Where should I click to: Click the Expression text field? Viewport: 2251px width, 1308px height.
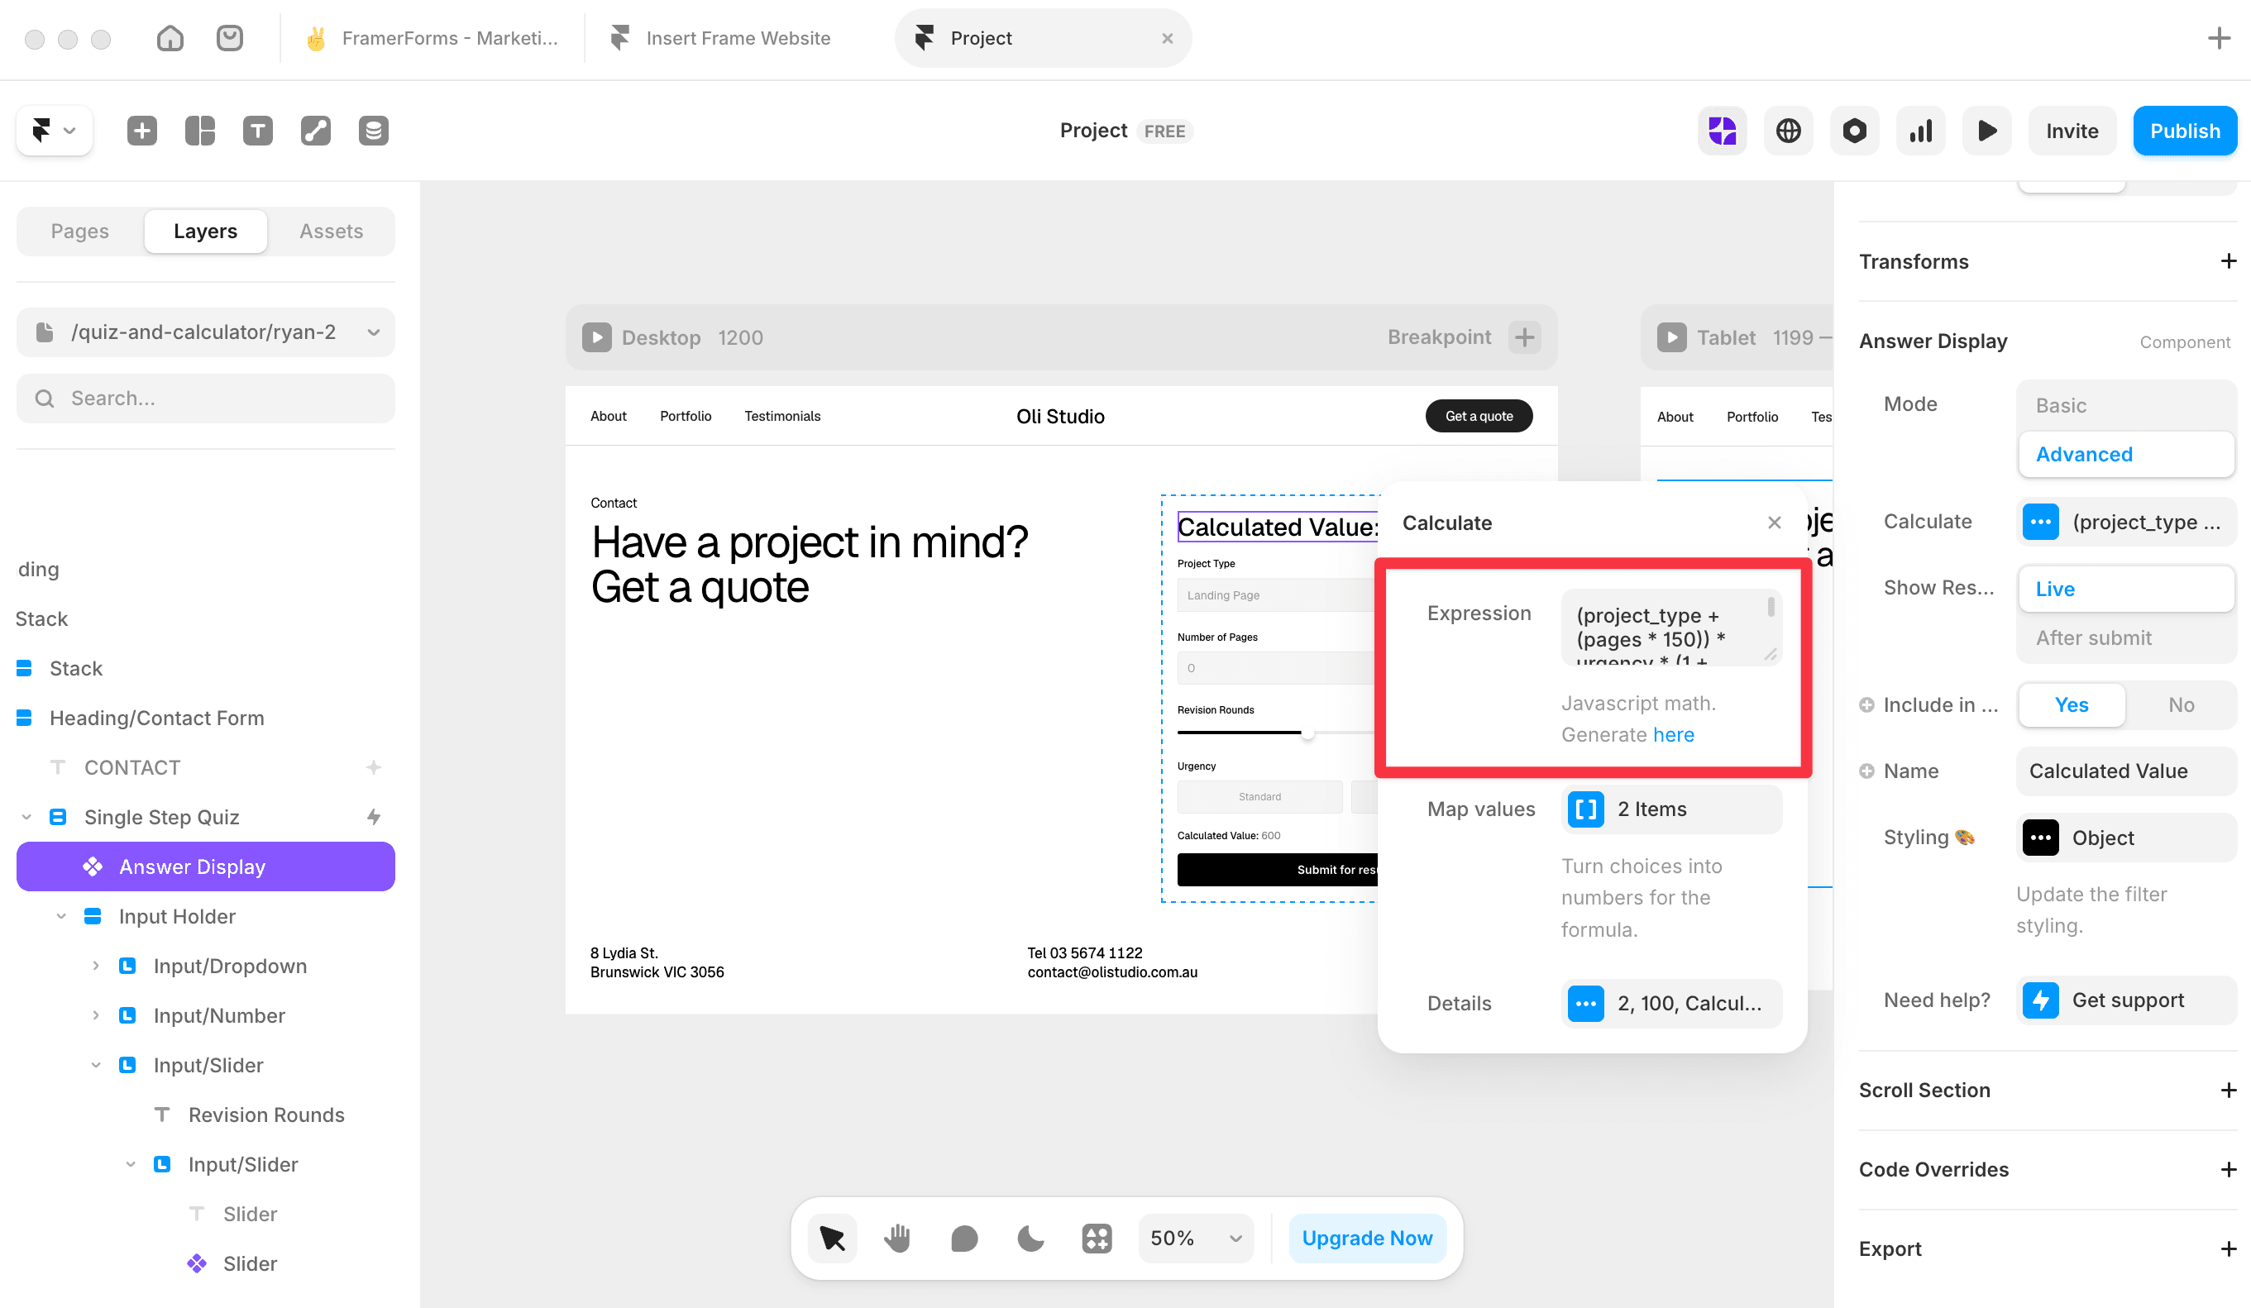click(x=1671, y=627)
